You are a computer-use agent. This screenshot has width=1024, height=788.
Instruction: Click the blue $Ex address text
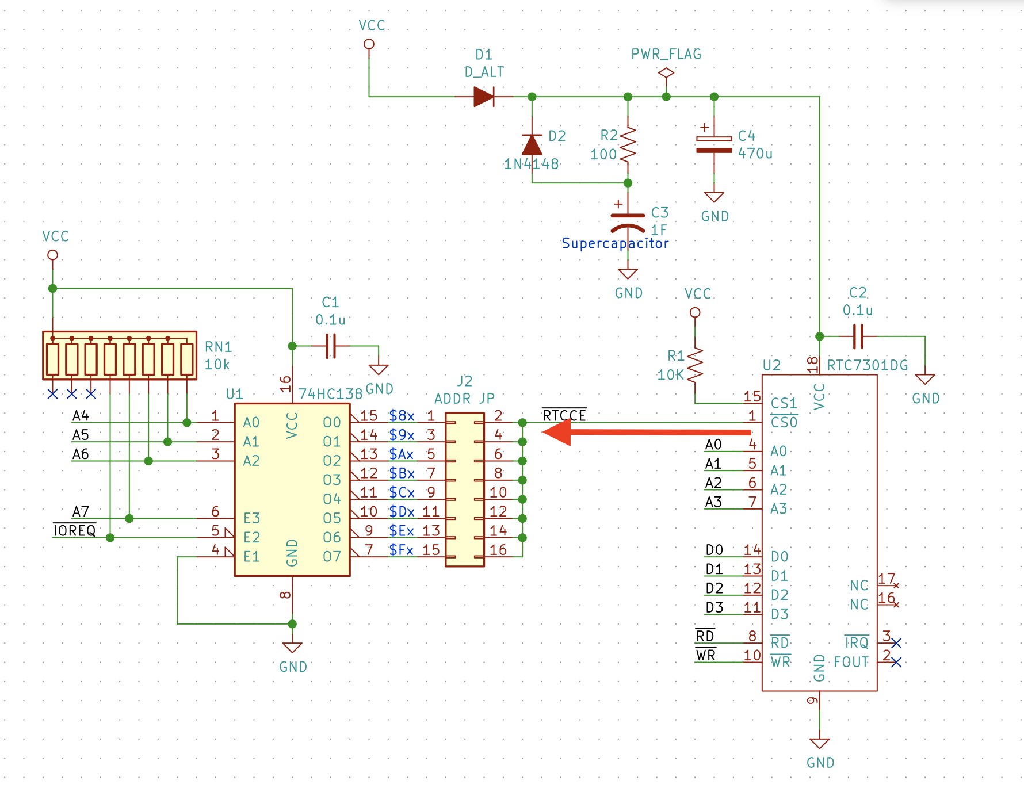tap(402, 530)
